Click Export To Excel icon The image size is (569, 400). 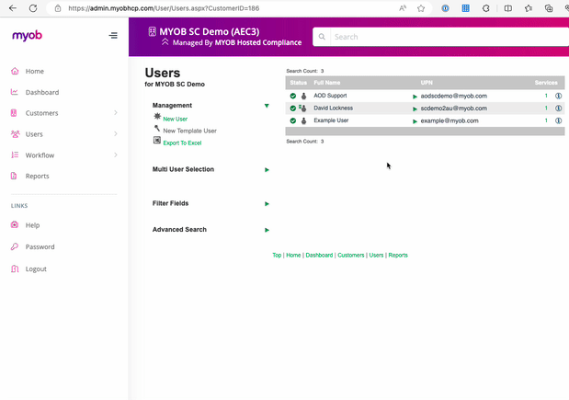(157, 142)
